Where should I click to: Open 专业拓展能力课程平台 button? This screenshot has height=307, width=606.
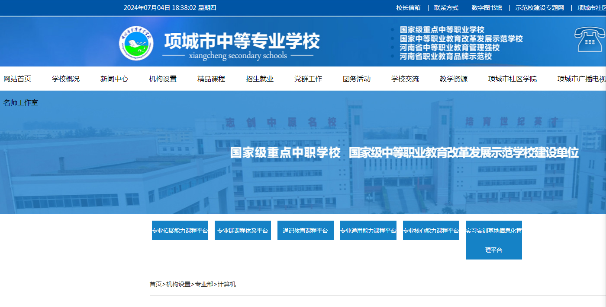[x=180, y=231]
